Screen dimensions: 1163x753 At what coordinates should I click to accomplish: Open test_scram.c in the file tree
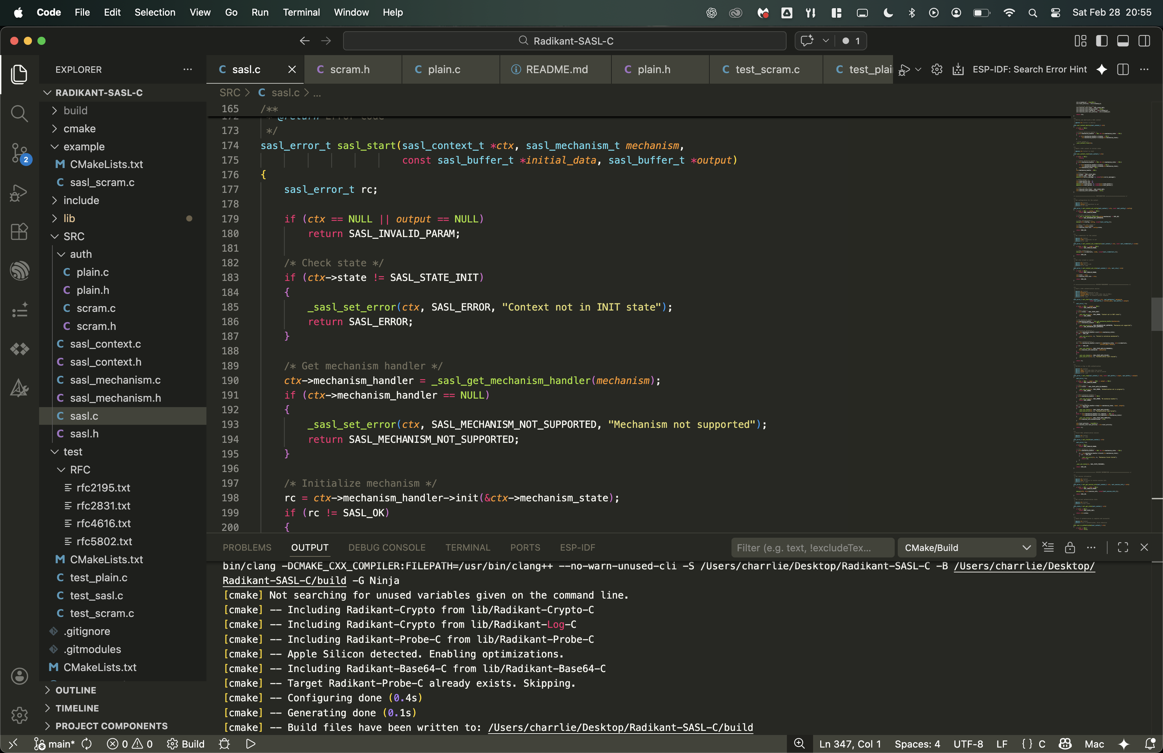coord(123,613)
